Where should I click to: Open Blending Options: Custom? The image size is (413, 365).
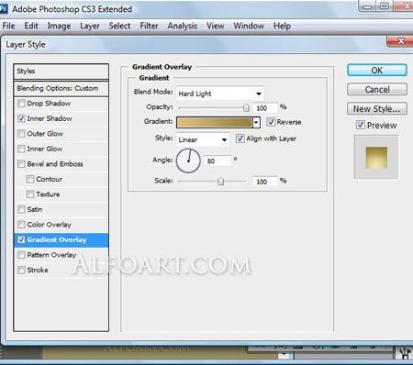point(61,88)
